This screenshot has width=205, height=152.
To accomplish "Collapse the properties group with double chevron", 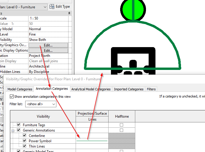I will 69,13.
